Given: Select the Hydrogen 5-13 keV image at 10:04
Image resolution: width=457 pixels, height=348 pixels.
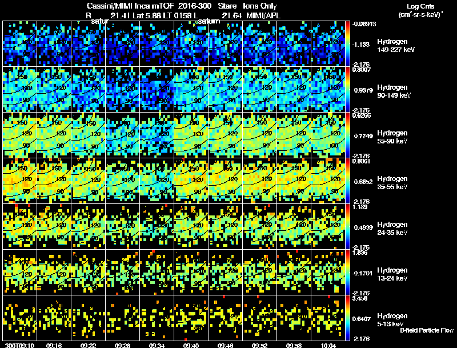Looking at the screenshot, I should click(328, 318).
